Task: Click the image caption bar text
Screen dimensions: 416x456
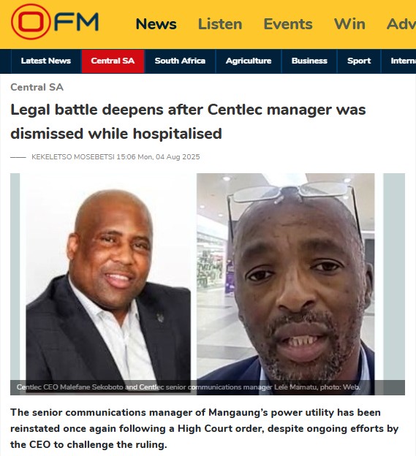Action: (189, 387)
